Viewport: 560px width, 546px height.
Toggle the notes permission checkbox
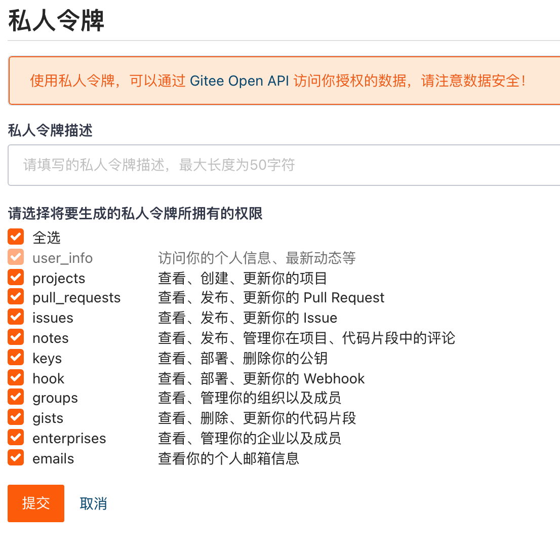tap(16, 338)
